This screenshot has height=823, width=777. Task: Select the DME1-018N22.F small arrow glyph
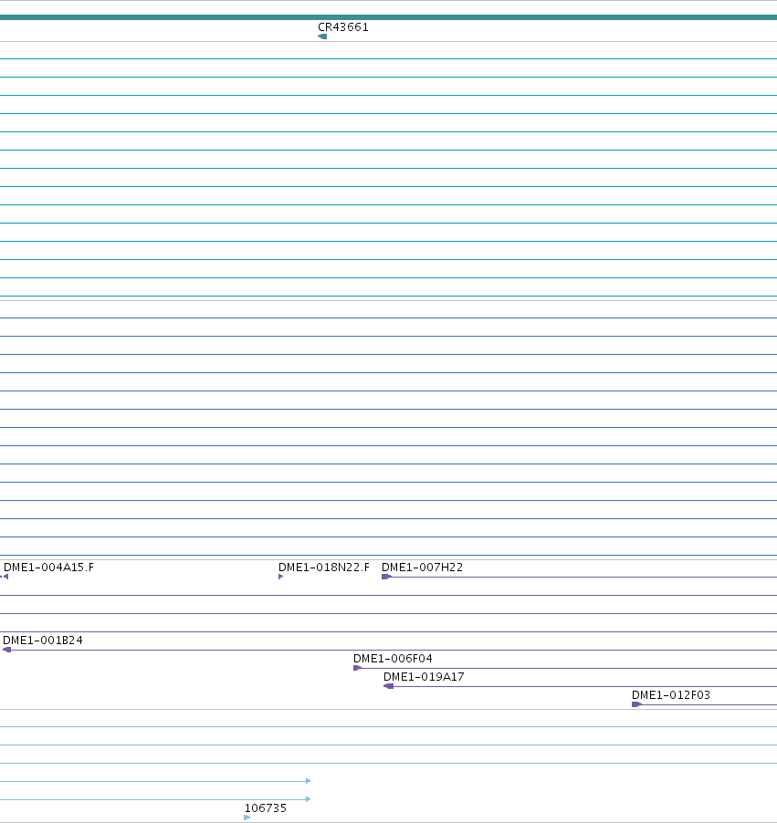coord(280,577)
